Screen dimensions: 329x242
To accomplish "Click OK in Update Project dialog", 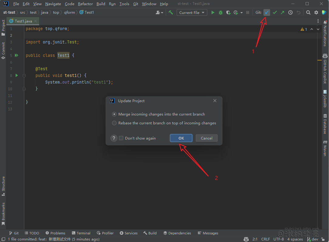I will tap(181, 138).
